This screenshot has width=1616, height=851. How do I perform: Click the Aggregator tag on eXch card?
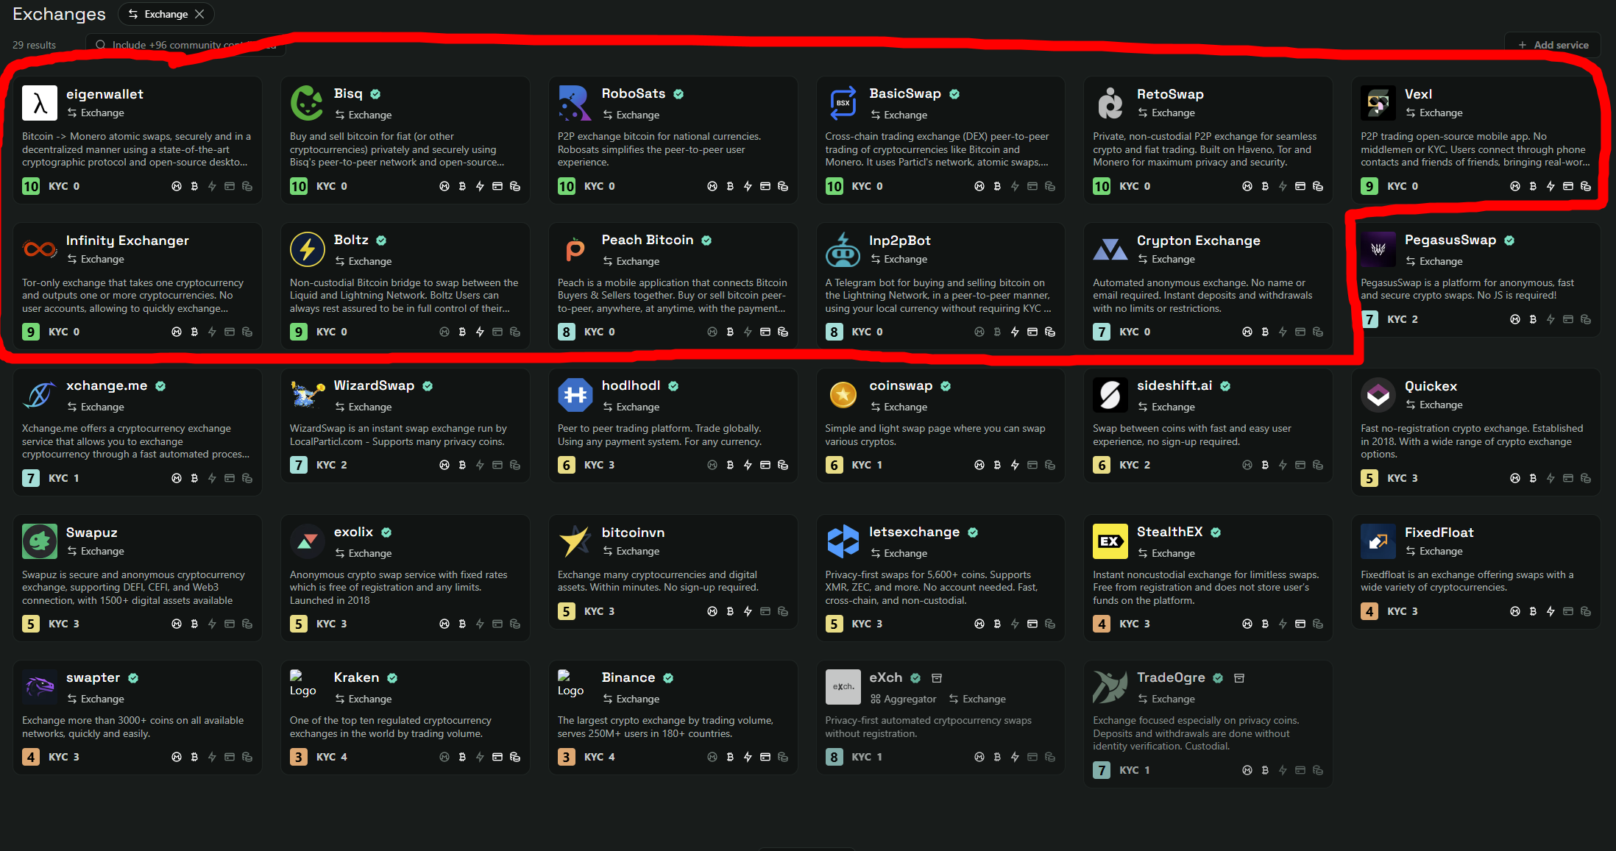pyautogui.click(x=903, y=699)
